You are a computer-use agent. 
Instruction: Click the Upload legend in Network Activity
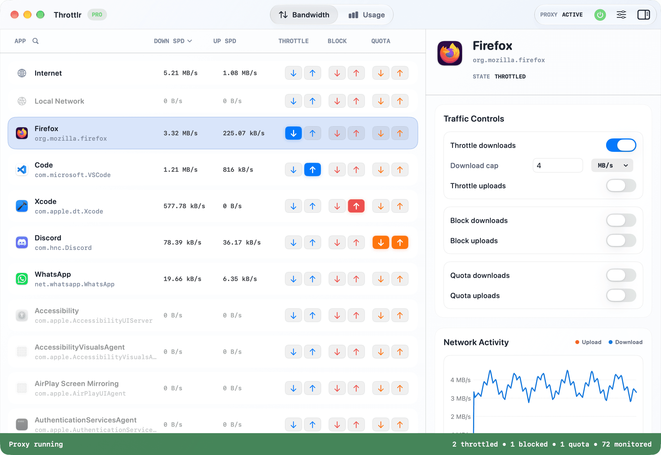(588, 342)
